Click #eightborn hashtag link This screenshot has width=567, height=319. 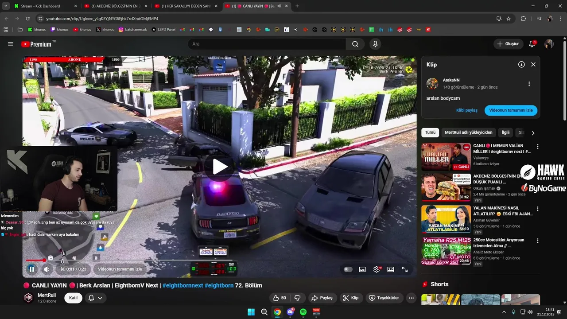[219, 285]
